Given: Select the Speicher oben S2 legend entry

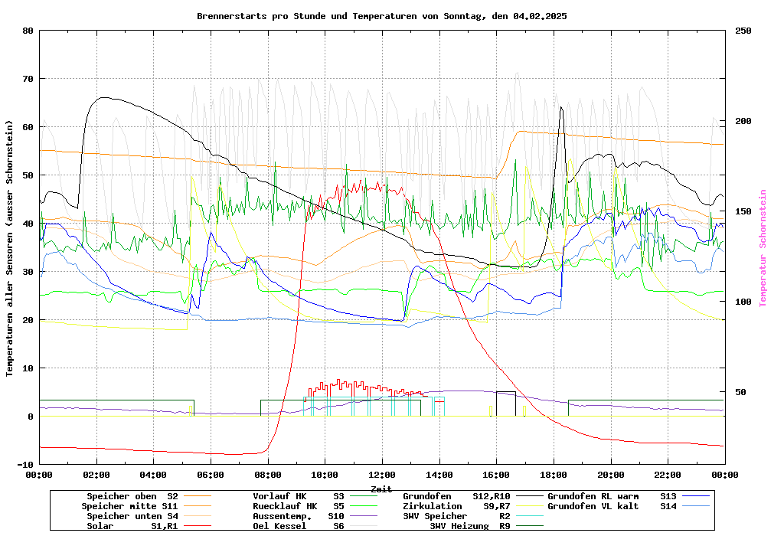Looking at the screenshot, I should point(132,496).
